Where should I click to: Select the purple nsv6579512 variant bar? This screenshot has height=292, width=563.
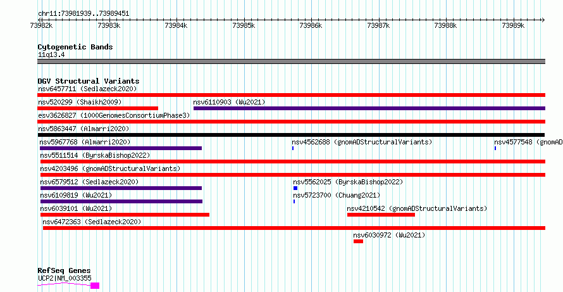[x=121, y=188]
